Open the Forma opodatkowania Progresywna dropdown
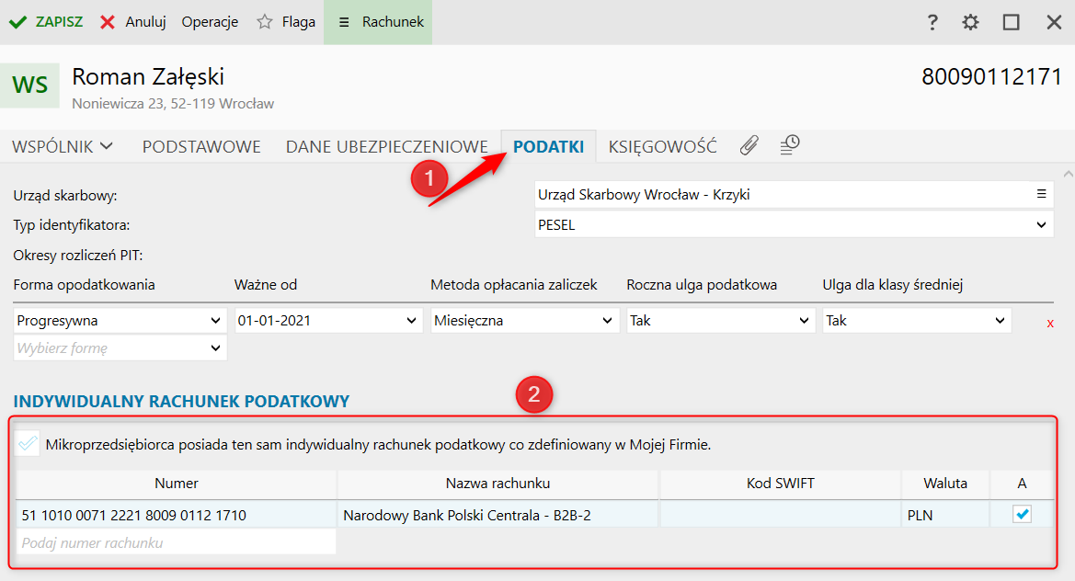 pyautogui.click(x=120, y=321)
